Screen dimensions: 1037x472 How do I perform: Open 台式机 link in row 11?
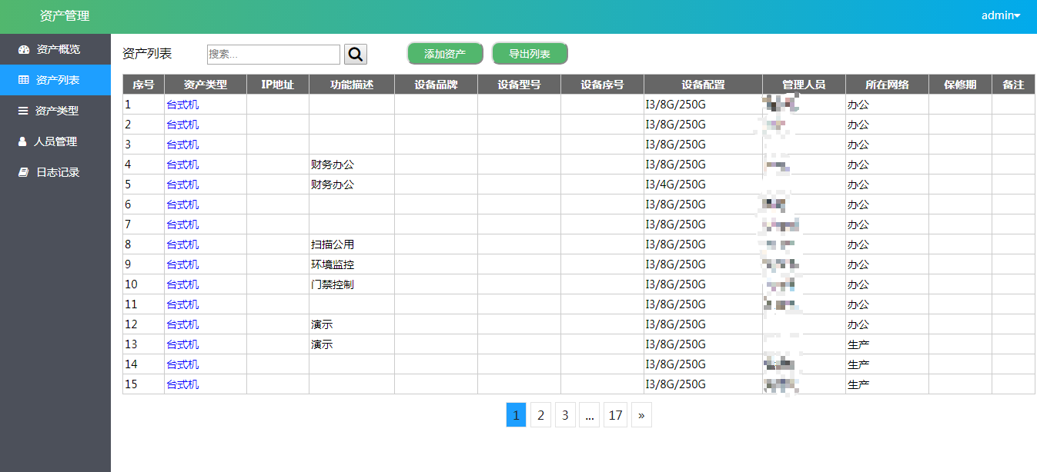coord(182,304)
